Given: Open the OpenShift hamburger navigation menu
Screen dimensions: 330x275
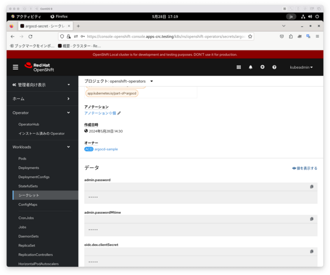Looking at the screenshot, I should [15, 67].
